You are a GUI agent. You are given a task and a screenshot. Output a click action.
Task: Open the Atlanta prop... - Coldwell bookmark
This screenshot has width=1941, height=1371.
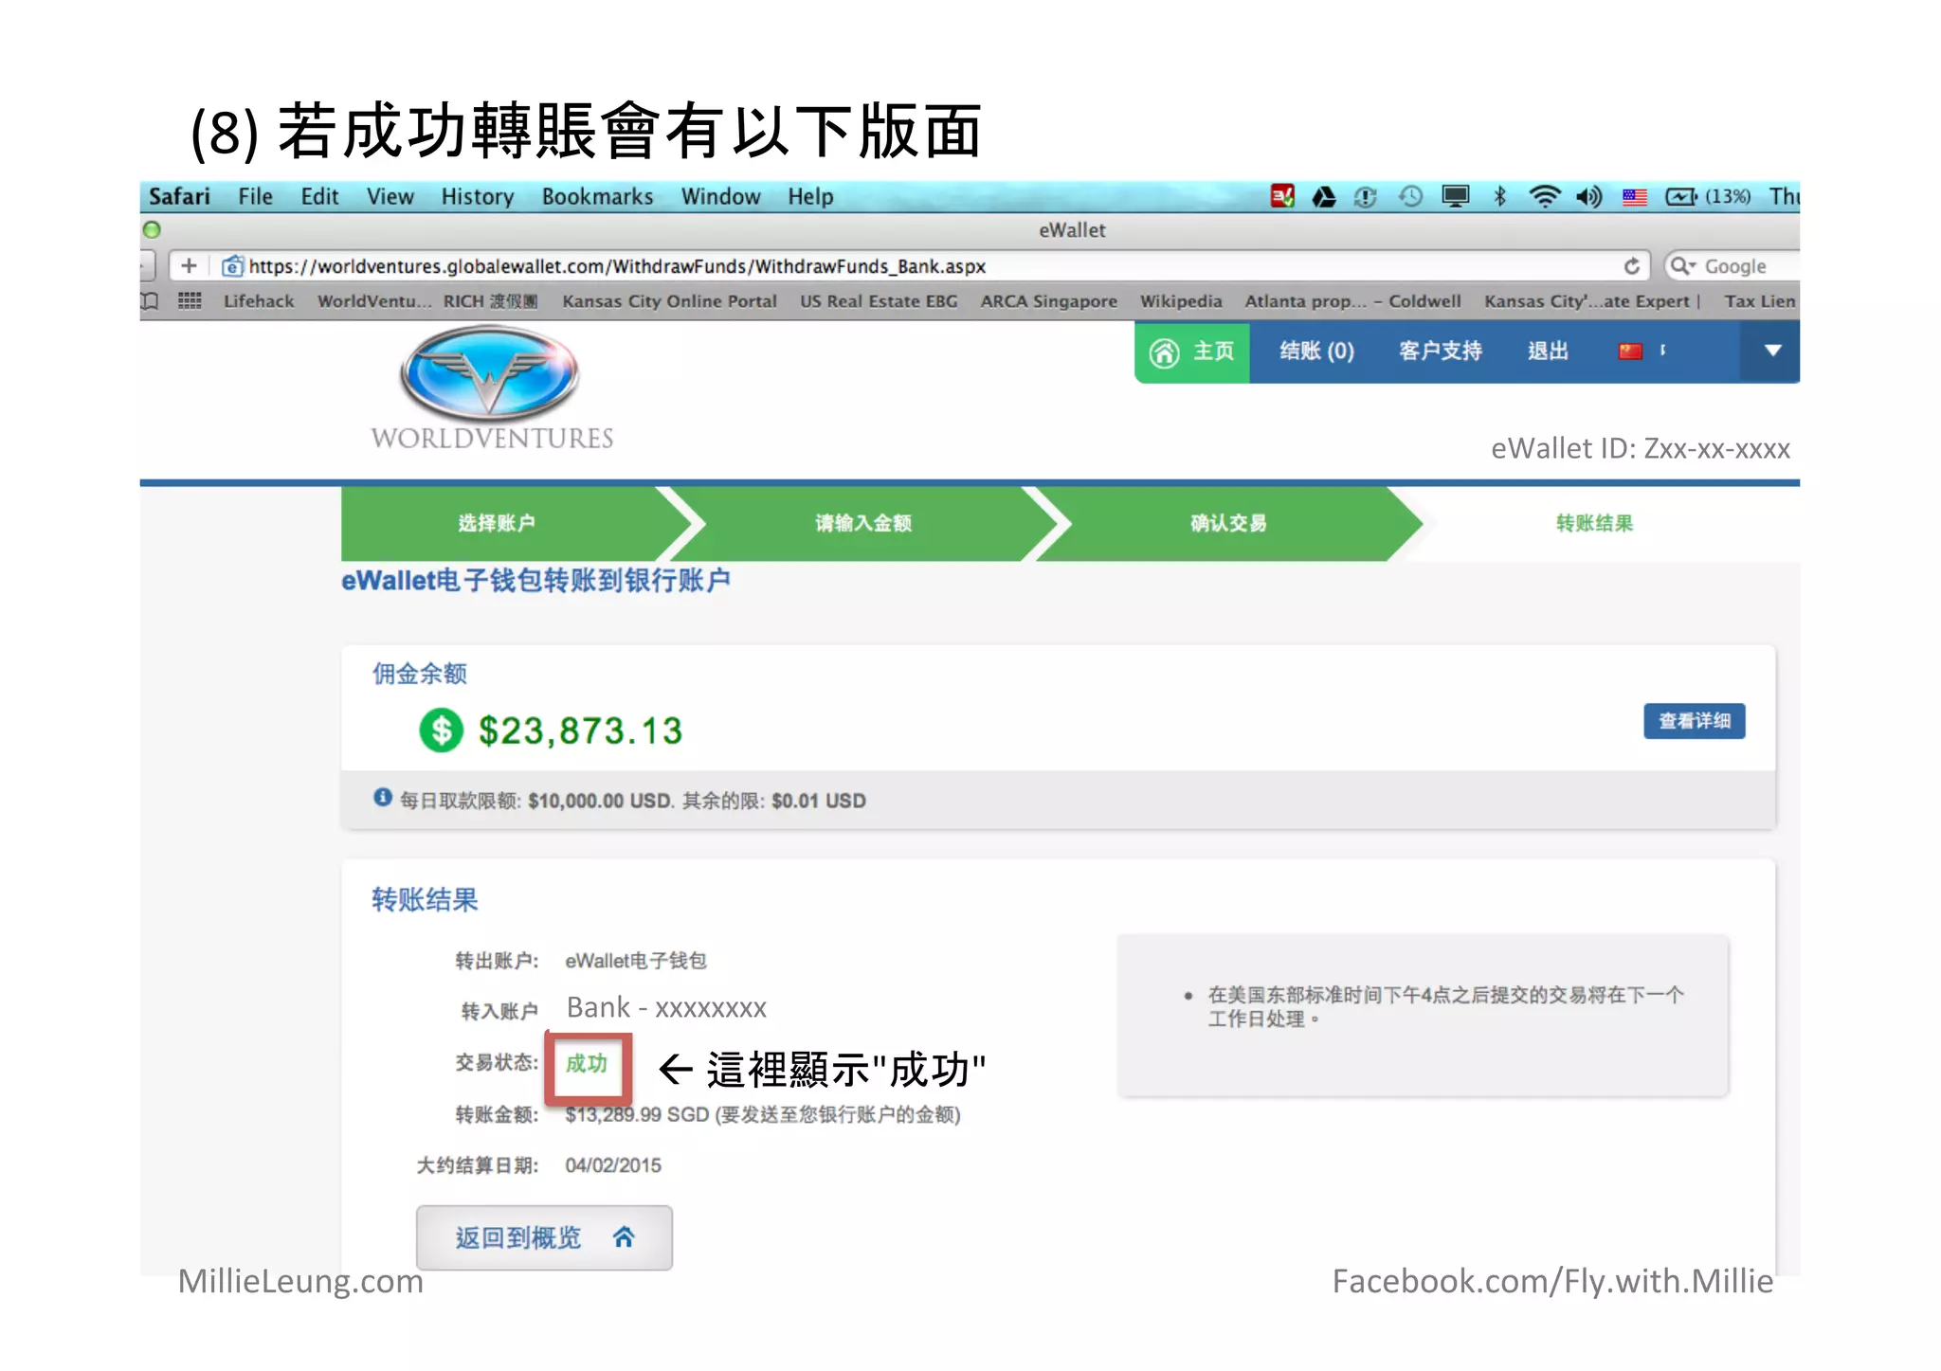pos(1352,301)
